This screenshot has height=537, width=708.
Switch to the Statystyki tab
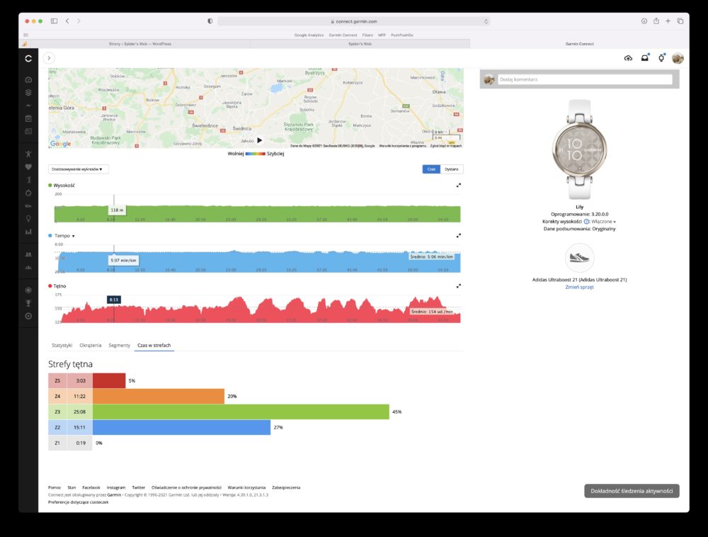(x=62, y=346)
